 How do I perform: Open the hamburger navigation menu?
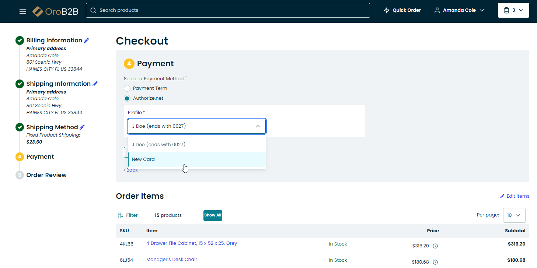pyautogui.click(x=23, y=11)
